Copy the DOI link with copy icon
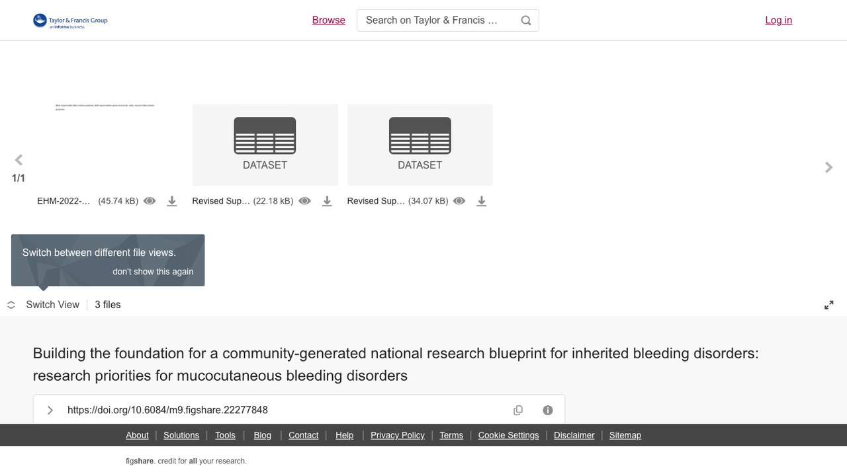Screen dimensions: 847x476 point(518,410)
